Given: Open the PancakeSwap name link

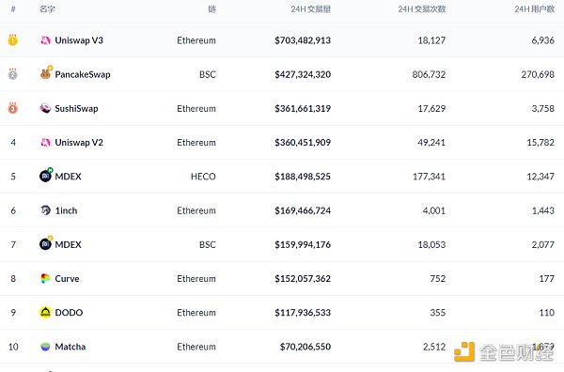Looking at the screenshot, I should pos(83,74).
